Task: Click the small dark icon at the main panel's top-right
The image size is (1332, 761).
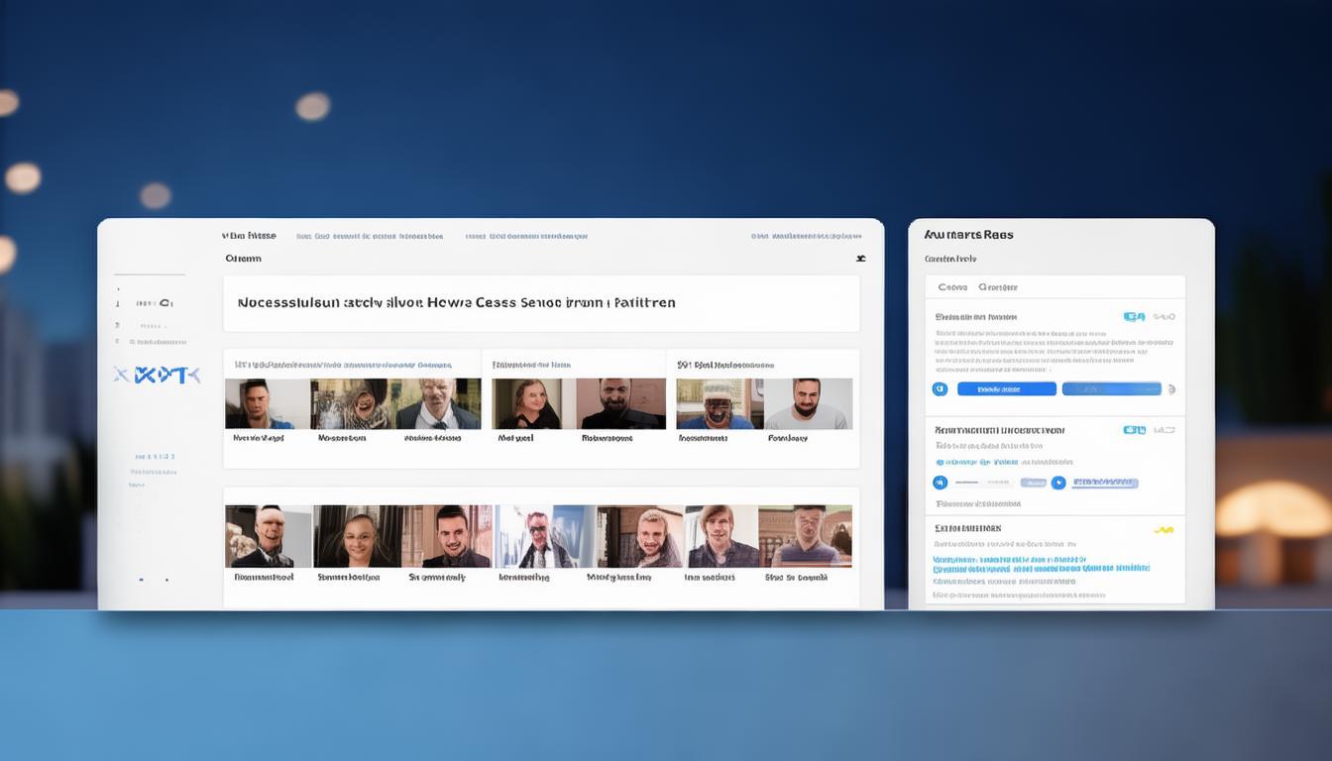Action: tap(860, 258)
